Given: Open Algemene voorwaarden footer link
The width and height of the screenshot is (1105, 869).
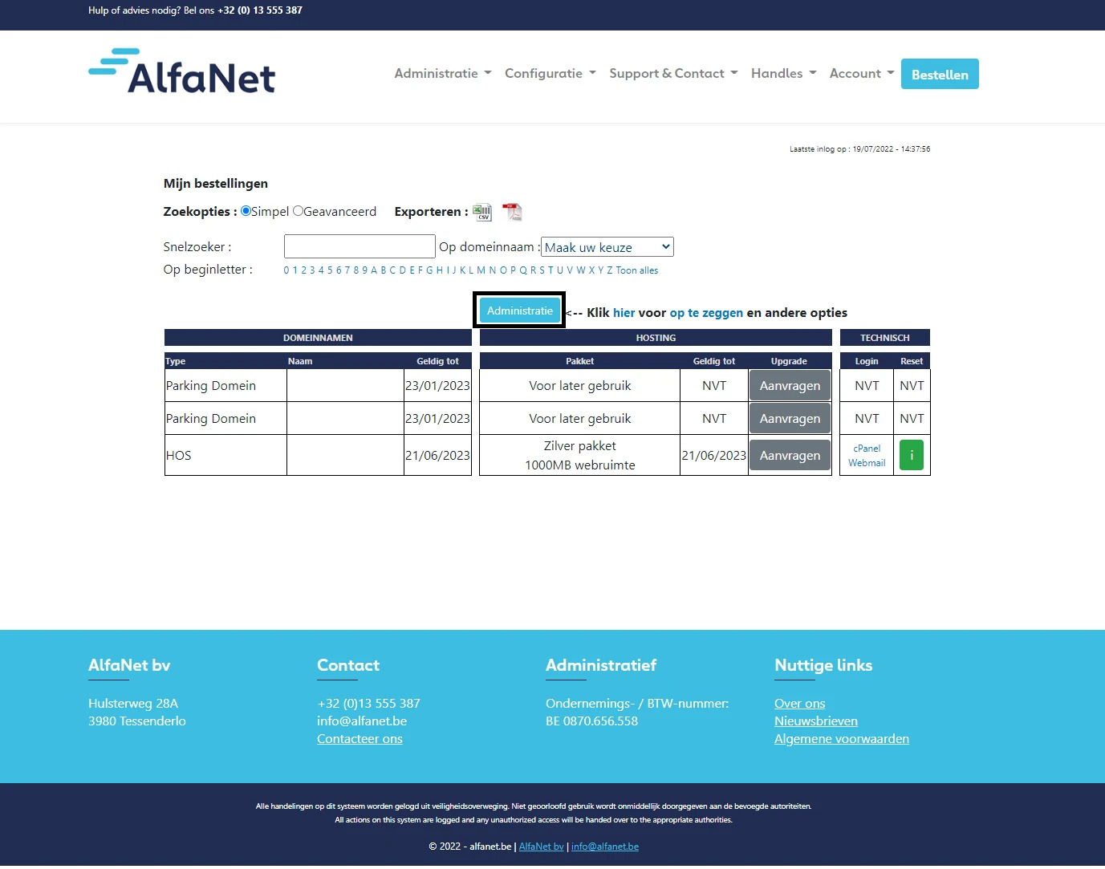Looking at the screenshot, I should coord(841,738).
